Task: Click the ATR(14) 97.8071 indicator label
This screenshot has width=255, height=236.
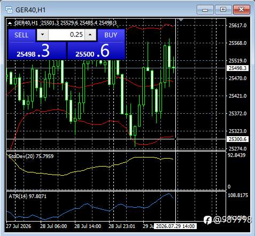Action: [28, 196]
